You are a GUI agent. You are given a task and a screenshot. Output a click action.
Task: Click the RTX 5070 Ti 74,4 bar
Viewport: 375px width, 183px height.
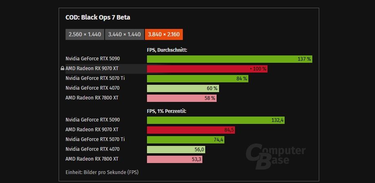click(x=185, y=140)
